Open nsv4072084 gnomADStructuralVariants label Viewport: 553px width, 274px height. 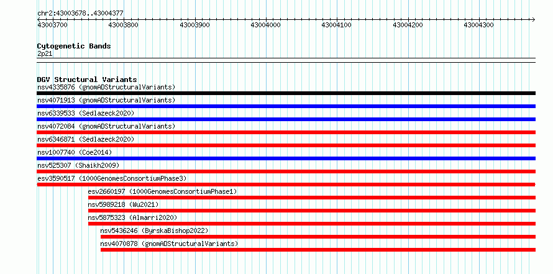point(106,126)
